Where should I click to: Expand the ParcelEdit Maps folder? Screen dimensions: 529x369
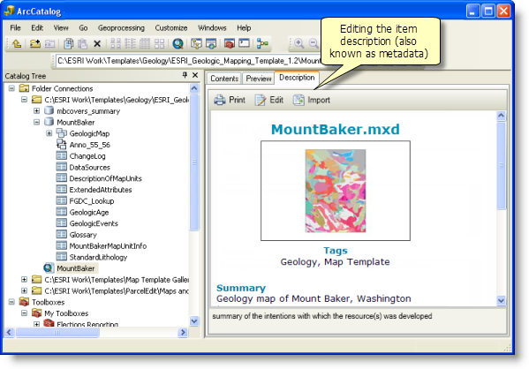[x=24, y=290]
